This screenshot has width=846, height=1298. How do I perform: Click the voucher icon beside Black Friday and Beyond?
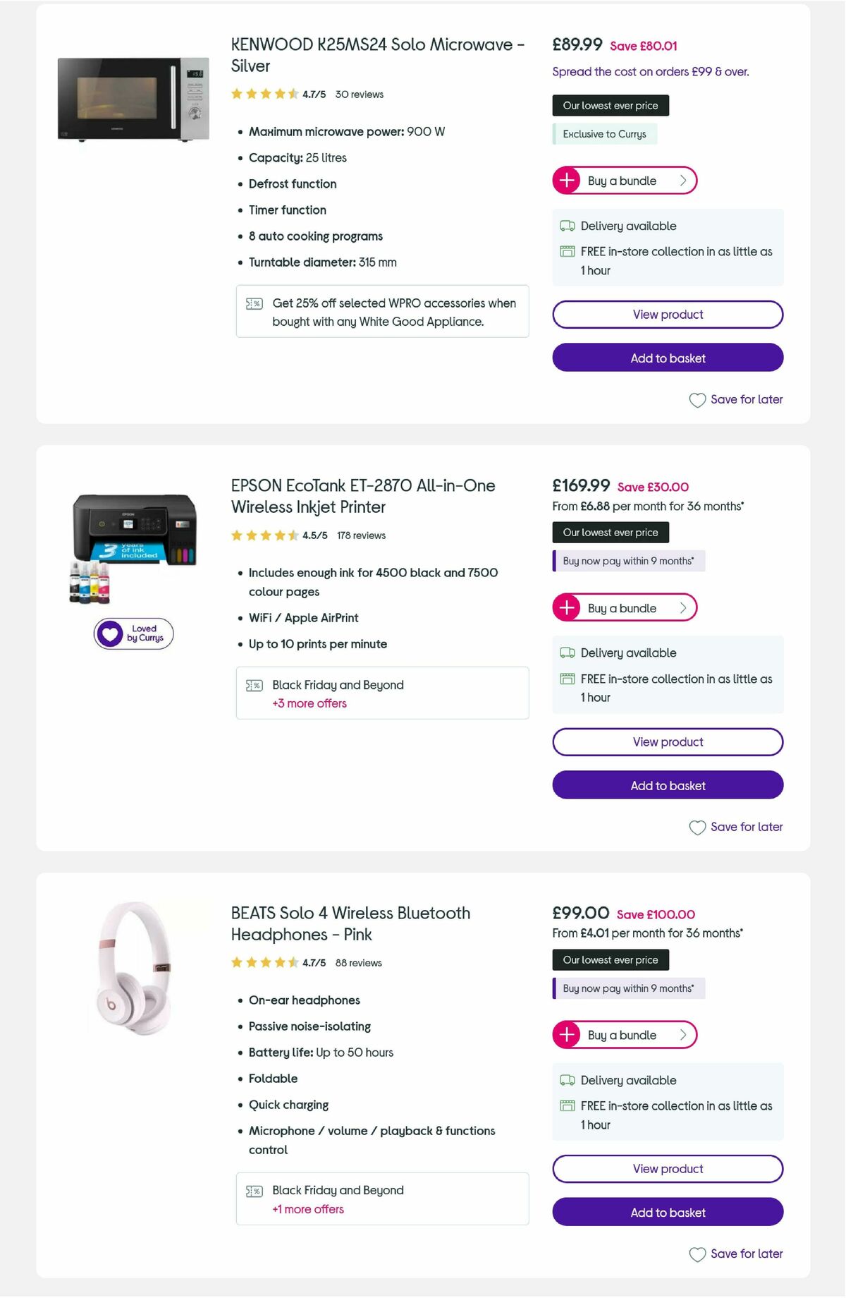tap(253, 684)
